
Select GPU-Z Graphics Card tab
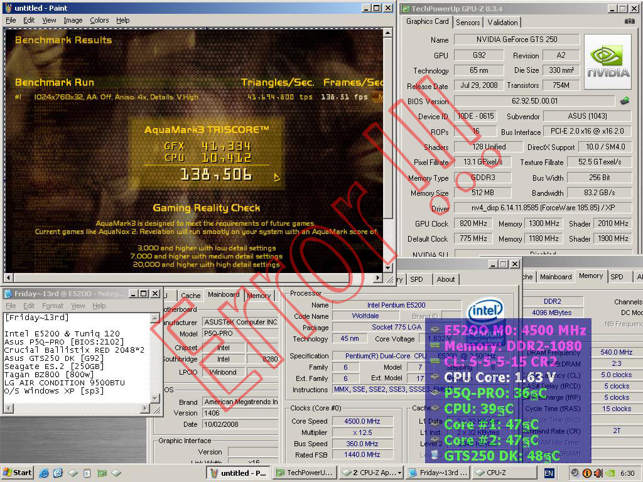coord(427,21)
